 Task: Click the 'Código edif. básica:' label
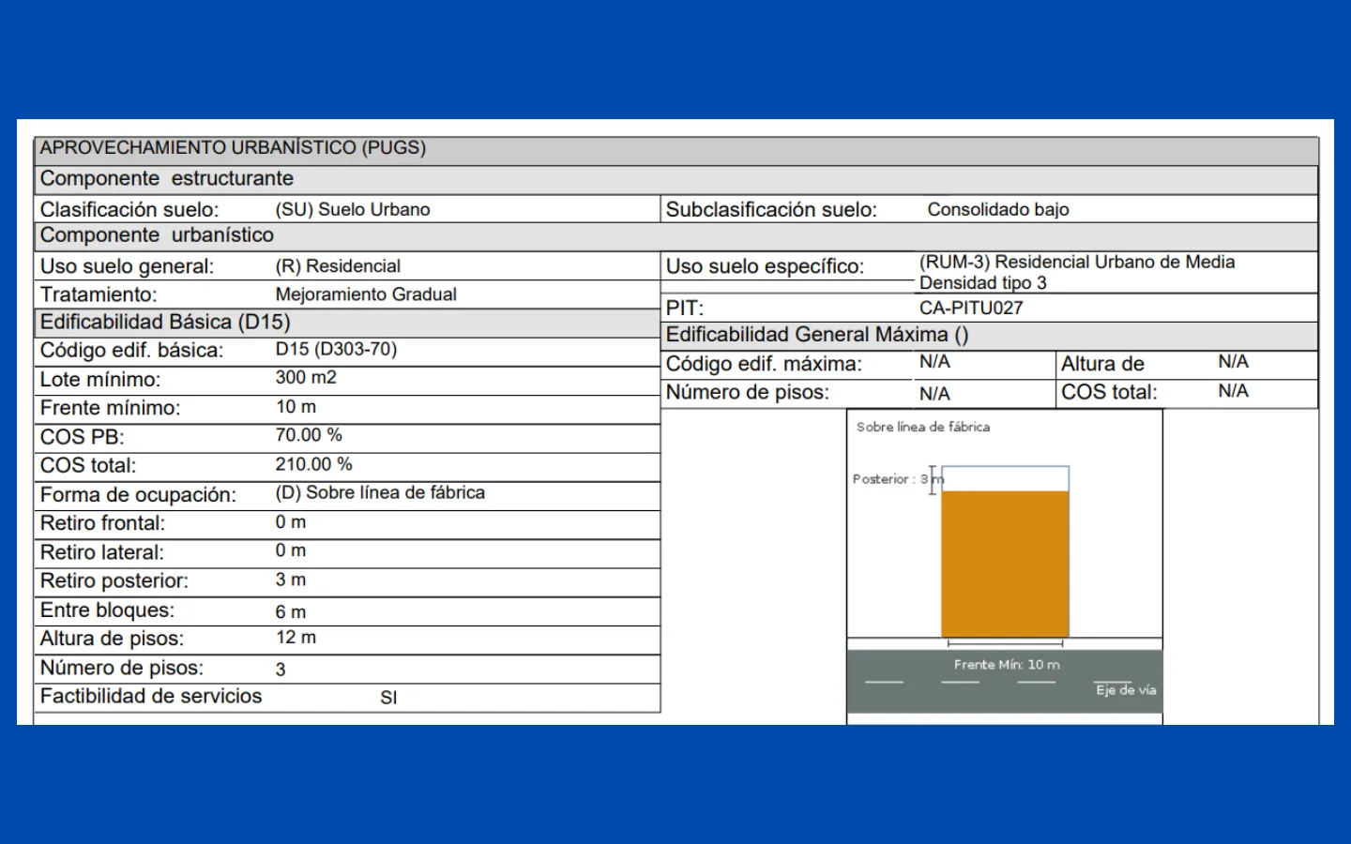tap(131, 351)
